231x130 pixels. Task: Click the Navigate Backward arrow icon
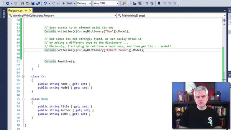click(x=7, y=3)
